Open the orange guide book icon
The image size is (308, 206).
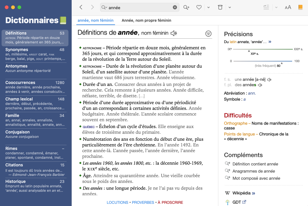[x=300, y=7]
